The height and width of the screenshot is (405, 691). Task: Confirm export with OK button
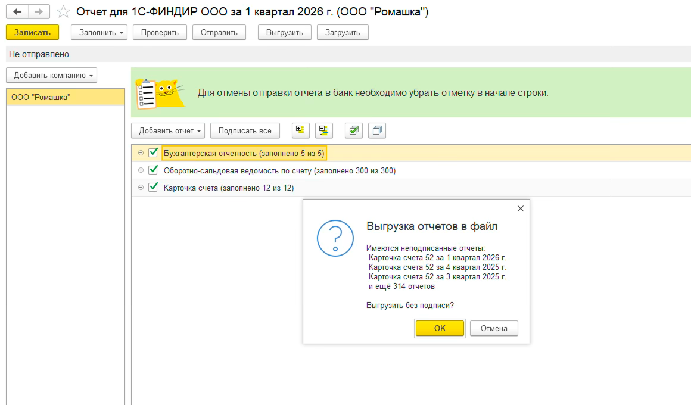pos(440,328)
